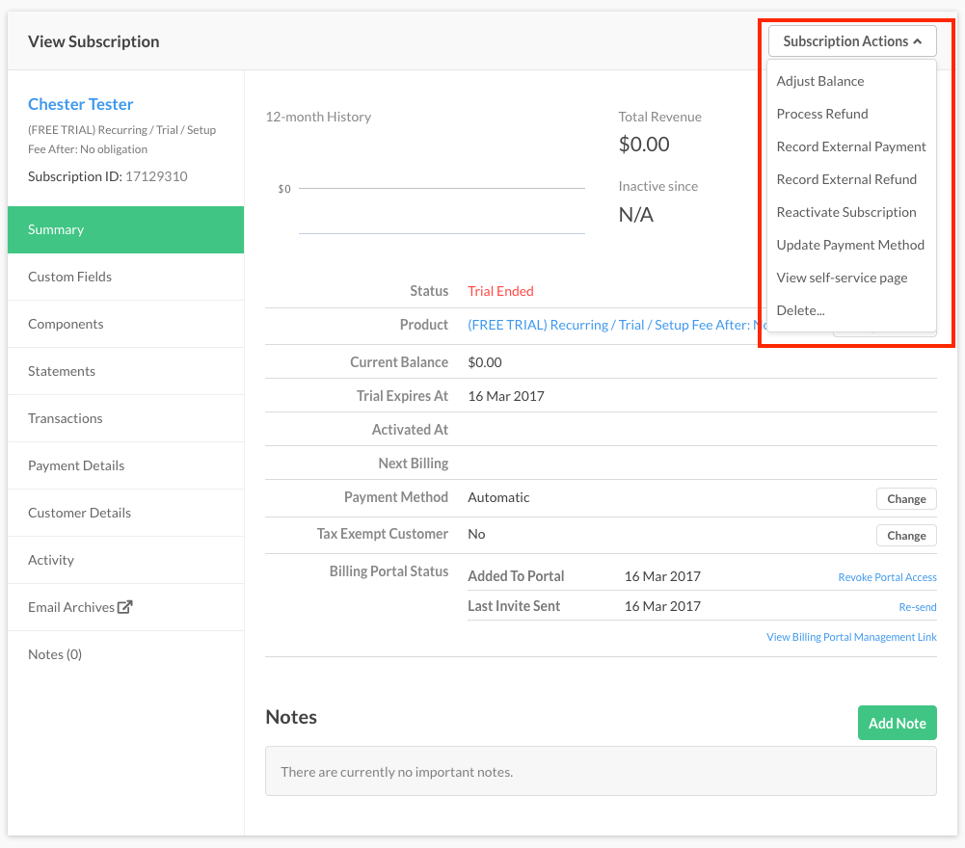The width and height of the screenshot is (965, 848).
Task: Open View Billing Portal Management Link
Action: 851,637
